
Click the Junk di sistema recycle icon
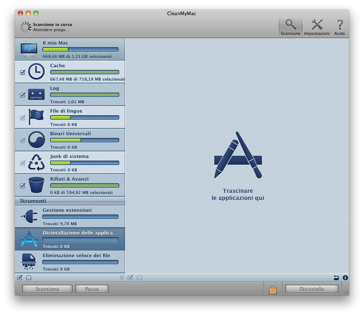pos(36,162)
